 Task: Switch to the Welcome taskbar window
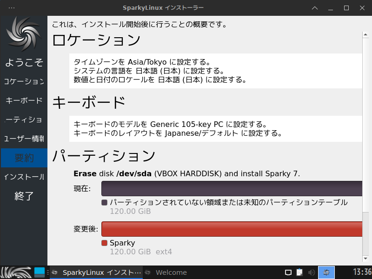(166, 272)
